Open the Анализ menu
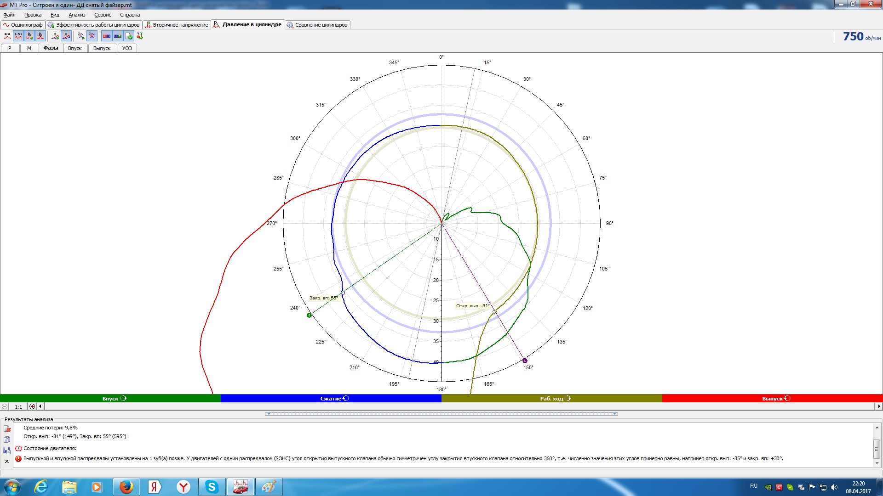Screen dimensions: 883x496 77,15
